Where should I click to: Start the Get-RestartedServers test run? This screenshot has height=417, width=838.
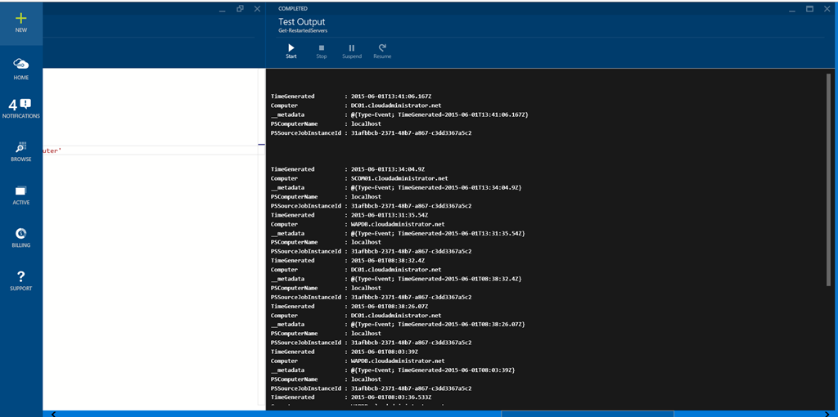click(x=291, y=49)
